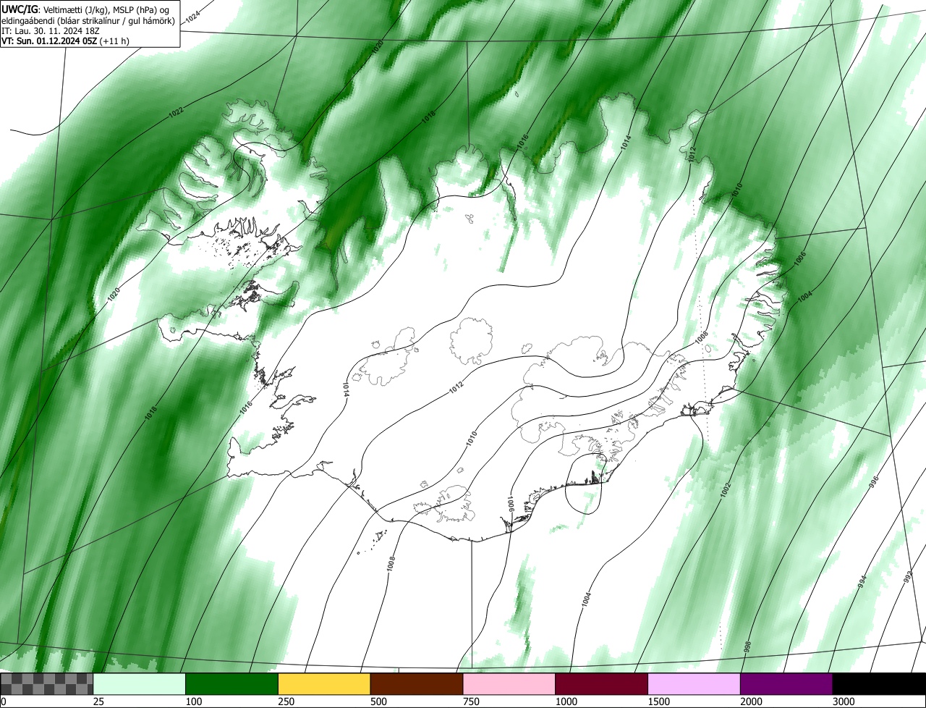The image size is (926, 708).
Task: Choose the black legend swatch above 3000
Action: coord(879,684)
